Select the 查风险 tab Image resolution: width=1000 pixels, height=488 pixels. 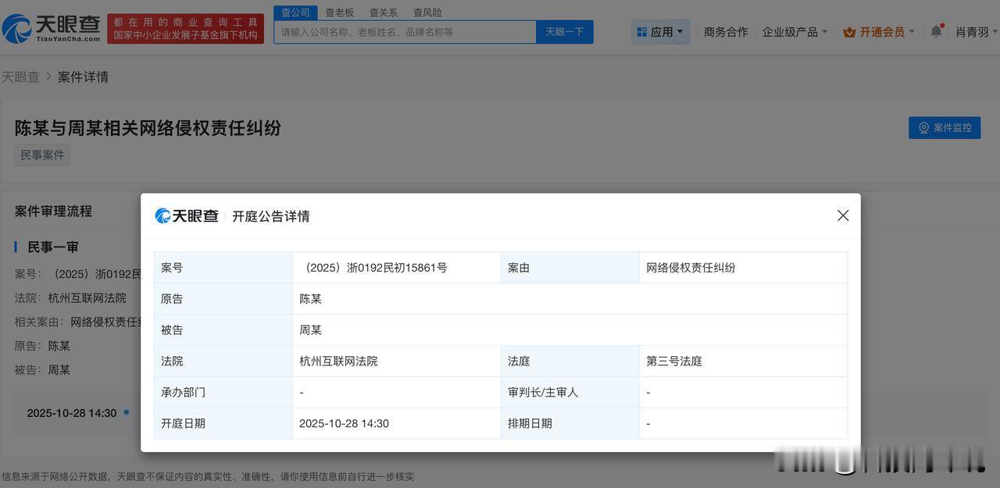(x=427, y=12)
